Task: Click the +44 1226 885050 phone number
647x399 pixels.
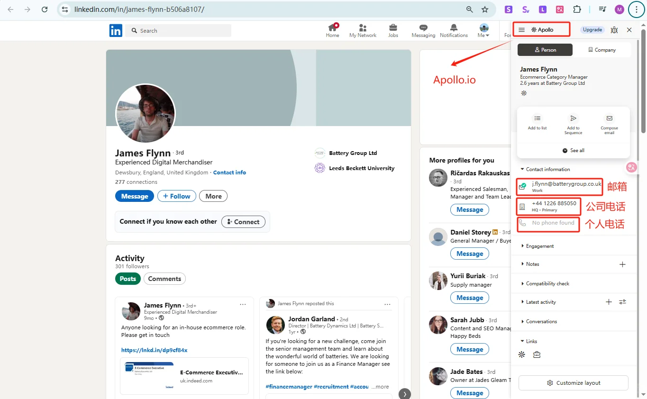Action: coord(554,204)
